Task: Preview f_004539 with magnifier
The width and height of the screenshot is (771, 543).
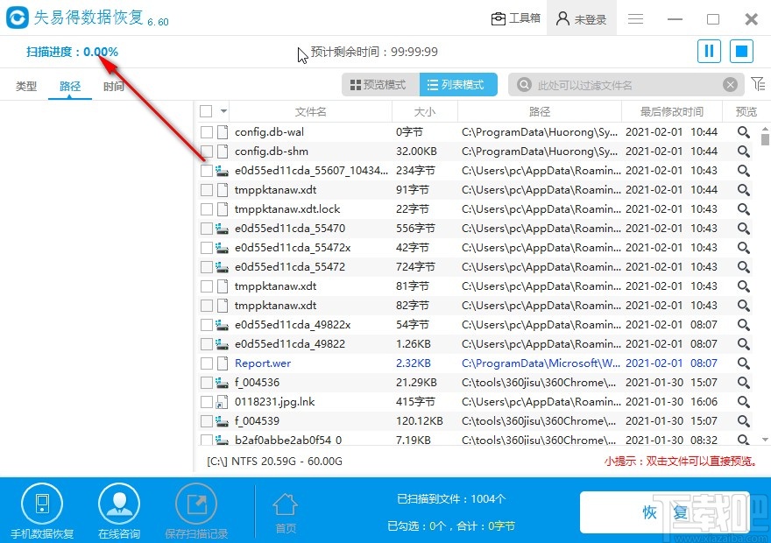Action: (x=744, y=421)
